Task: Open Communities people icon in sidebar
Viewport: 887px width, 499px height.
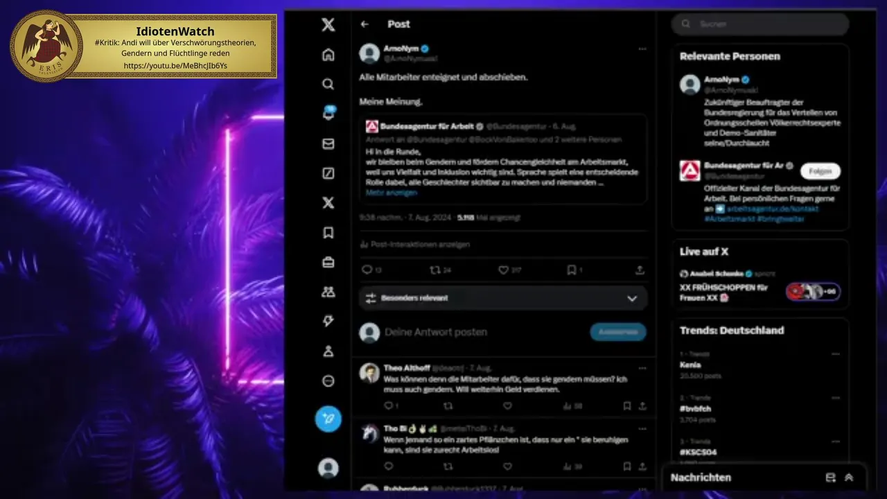Action: pyautogui.click(x=328, y=292)
